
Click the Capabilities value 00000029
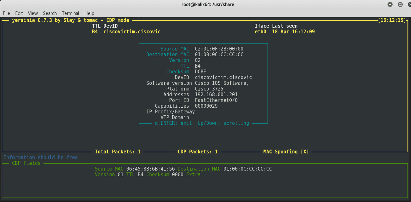pyautogui.click(x=206, y=106)
